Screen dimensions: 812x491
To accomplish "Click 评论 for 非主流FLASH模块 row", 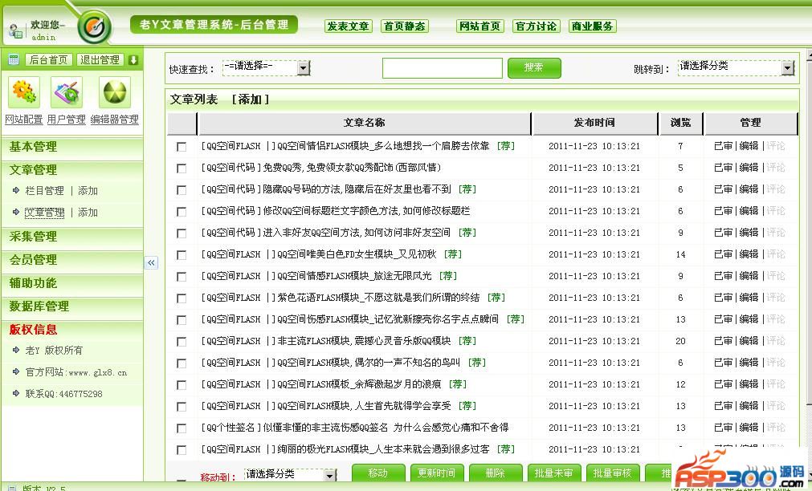I will click(776, 341).
